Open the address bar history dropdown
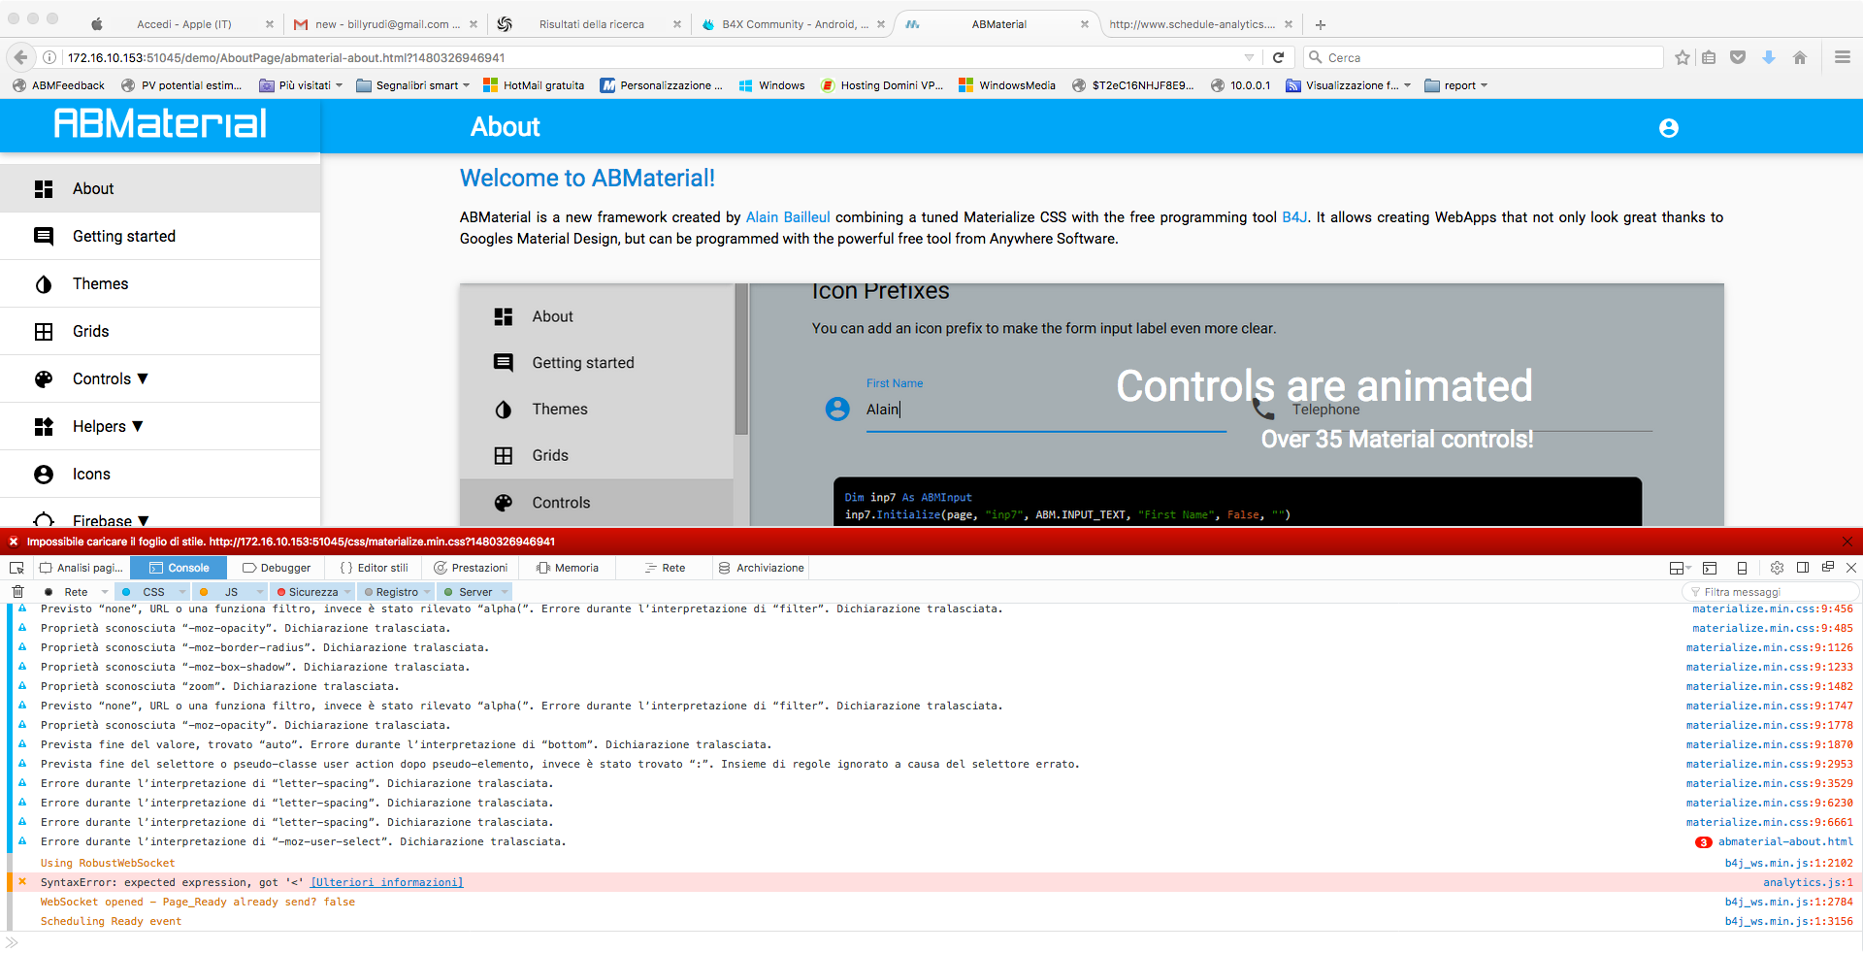The image size is (1863, 953). click(1249, 57)
